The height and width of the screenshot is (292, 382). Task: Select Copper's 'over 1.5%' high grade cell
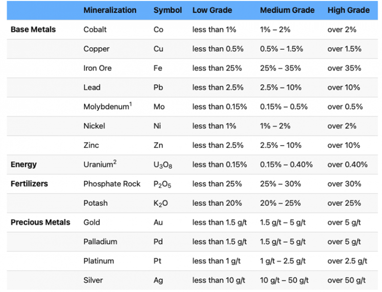[344, 49]
